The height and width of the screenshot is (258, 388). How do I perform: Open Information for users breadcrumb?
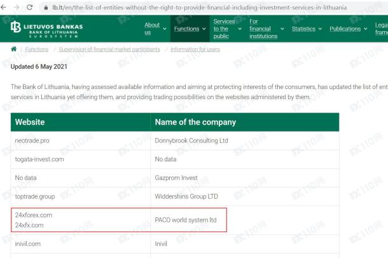click(x=195, y=50)
